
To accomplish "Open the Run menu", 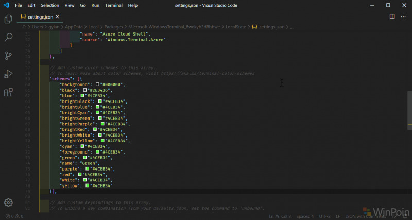I will (95, 5).
